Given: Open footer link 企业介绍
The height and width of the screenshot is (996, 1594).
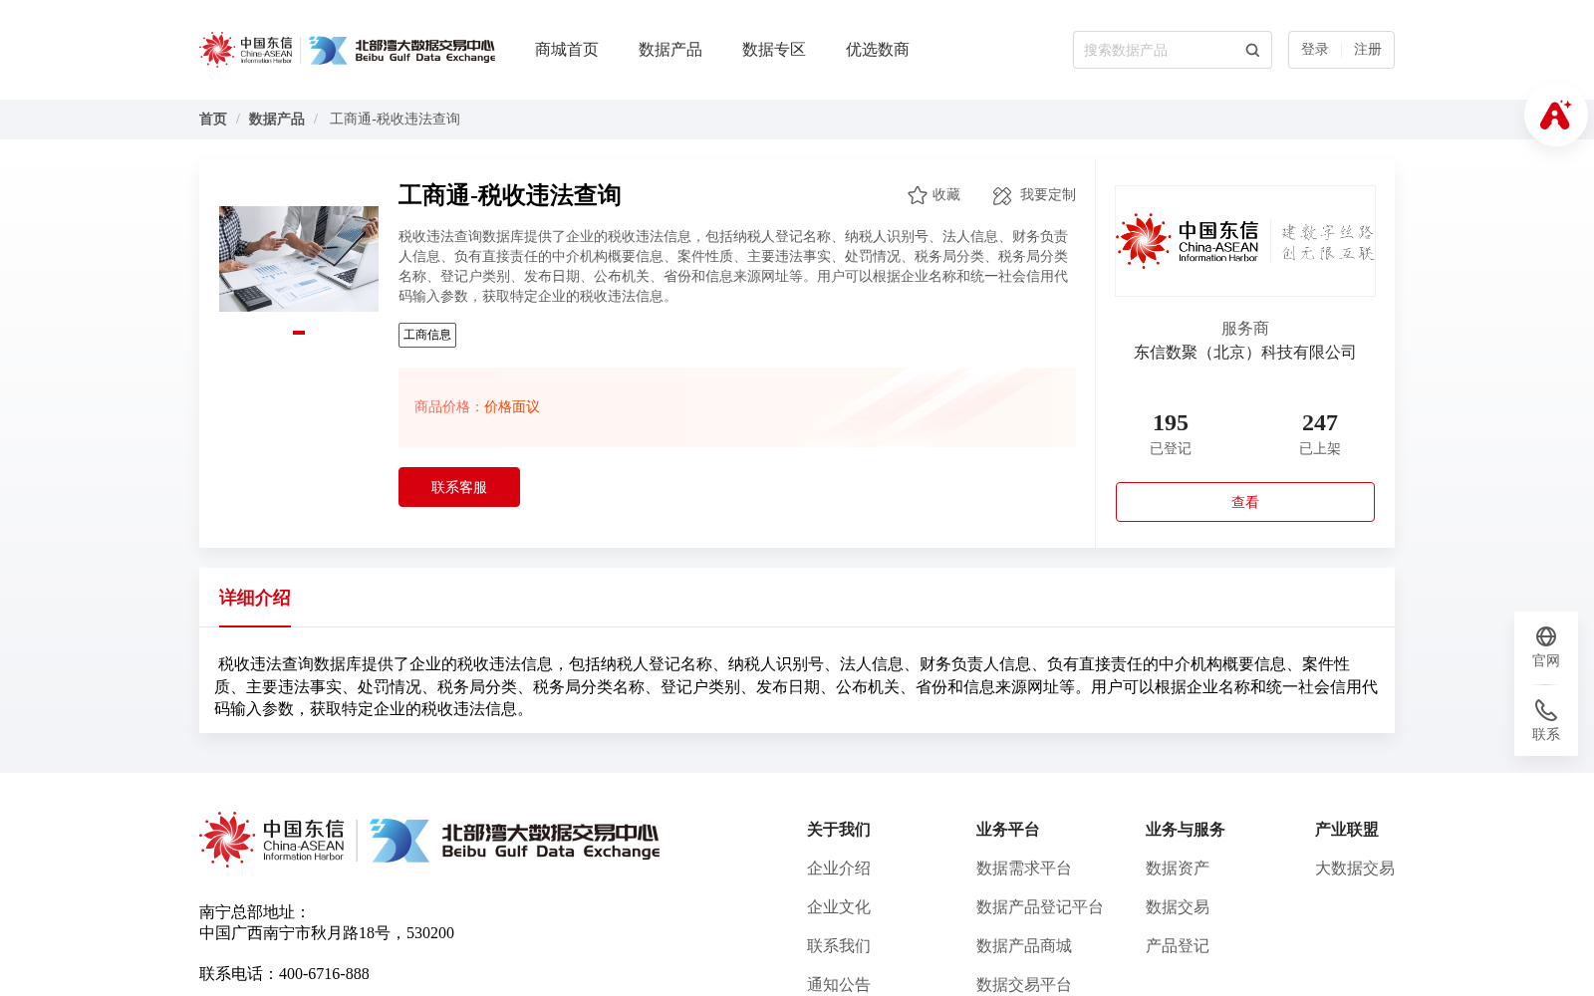Looking at the screenshot, I should (839, 869).
